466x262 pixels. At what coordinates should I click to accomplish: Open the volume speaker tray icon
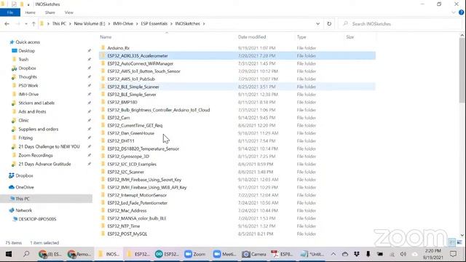coord(403,254)
